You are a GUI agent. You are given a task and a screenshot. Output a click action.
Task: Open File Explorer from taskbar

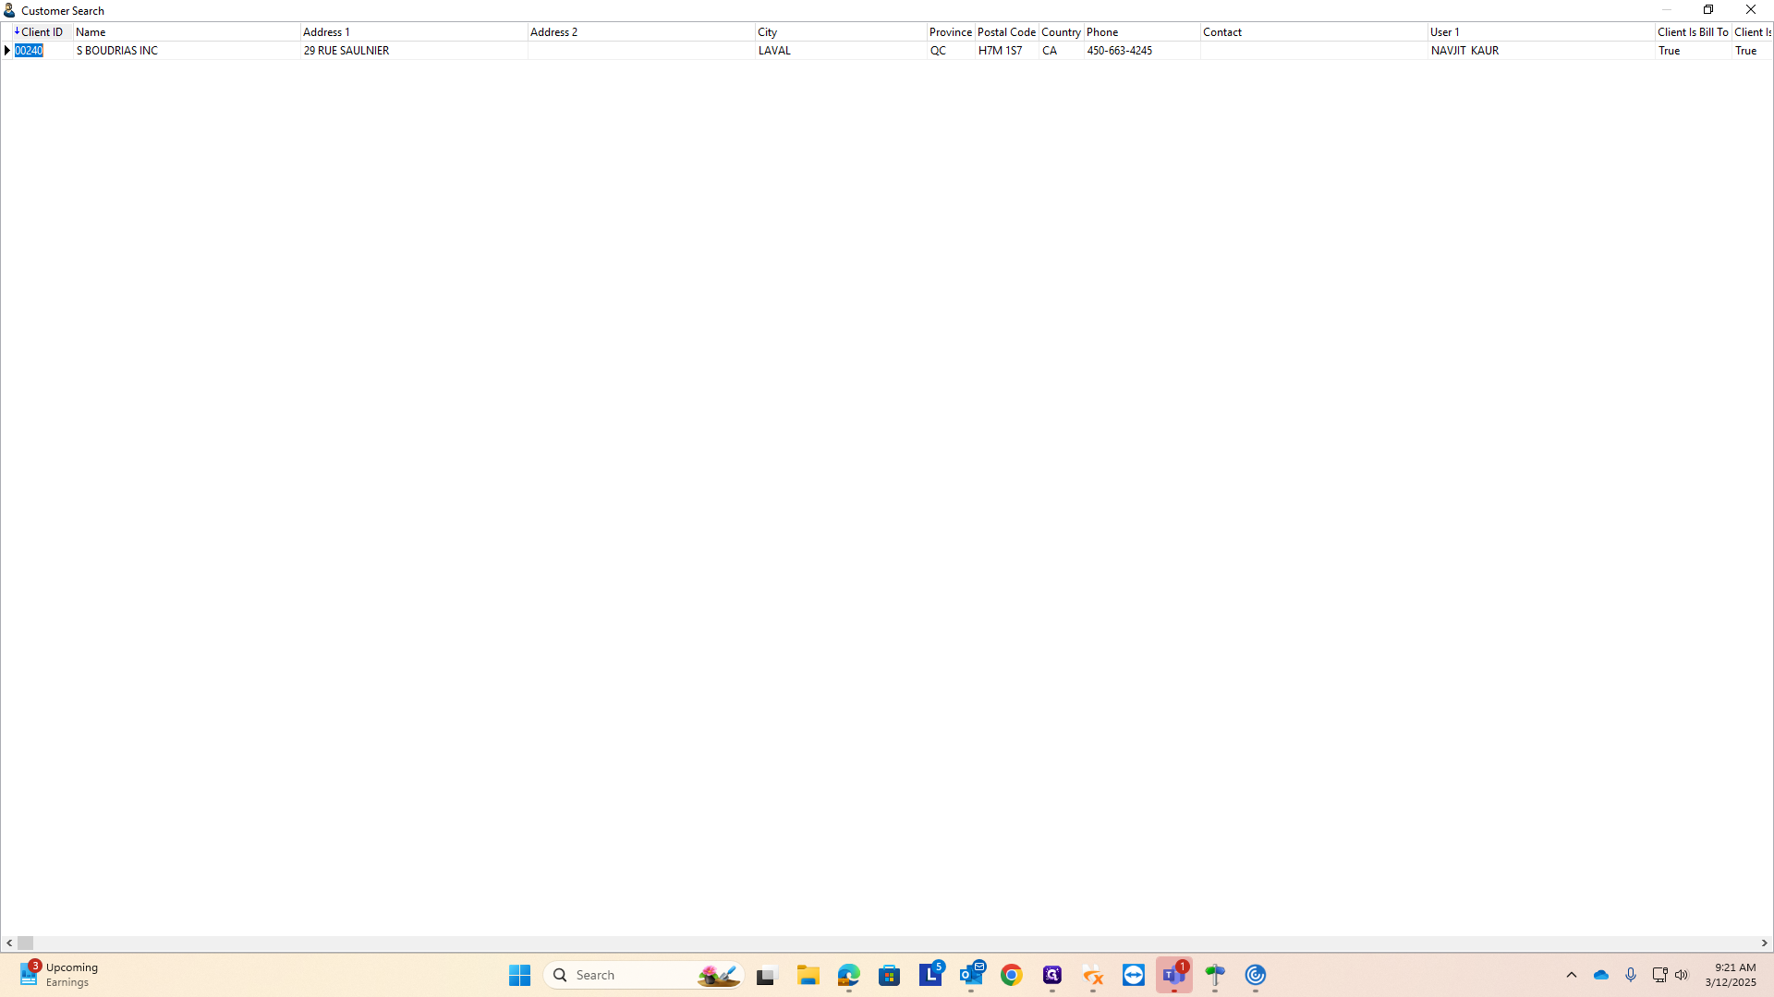(x=808, y=975)
